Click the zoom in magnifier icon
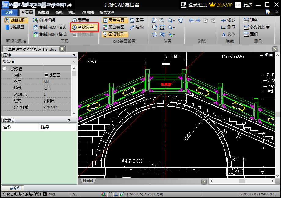The height and width of the screenshot is (198, 281). point(170,20)
